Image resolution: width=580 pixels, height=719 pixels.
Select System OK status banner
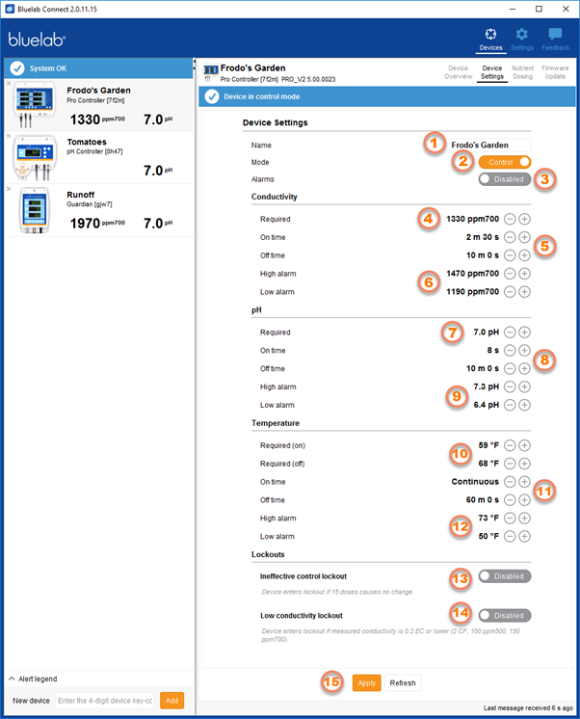pyautogui.click(x=98, y=68)
